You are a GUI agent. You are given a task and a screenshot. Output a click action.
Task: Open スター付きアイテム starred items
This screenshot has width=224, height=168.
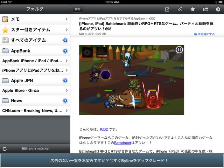(35, 30)
